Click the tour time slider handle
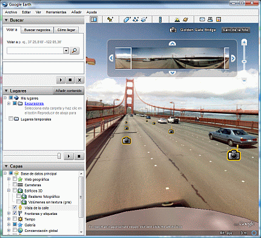 point(59,156)
